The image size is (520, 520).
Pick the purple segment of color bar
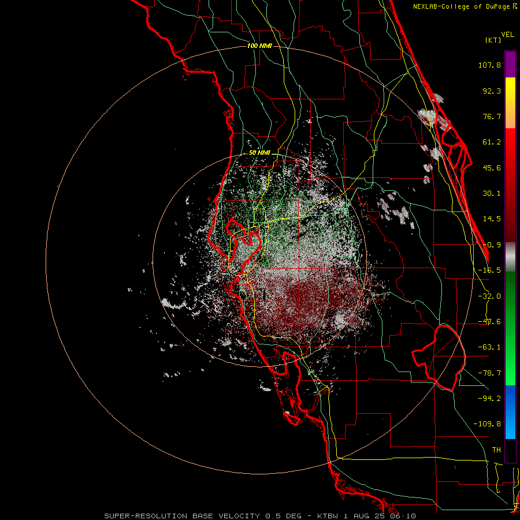(510, 64)
